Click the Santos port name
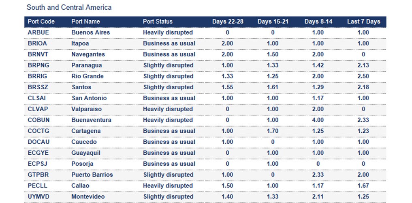The image size is (412, 203). pyautogui.click(x=81, y=87)
